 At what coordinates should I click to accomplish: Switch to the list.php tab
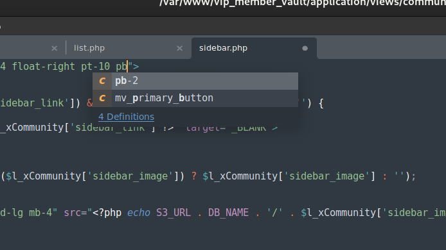(89, 48)
